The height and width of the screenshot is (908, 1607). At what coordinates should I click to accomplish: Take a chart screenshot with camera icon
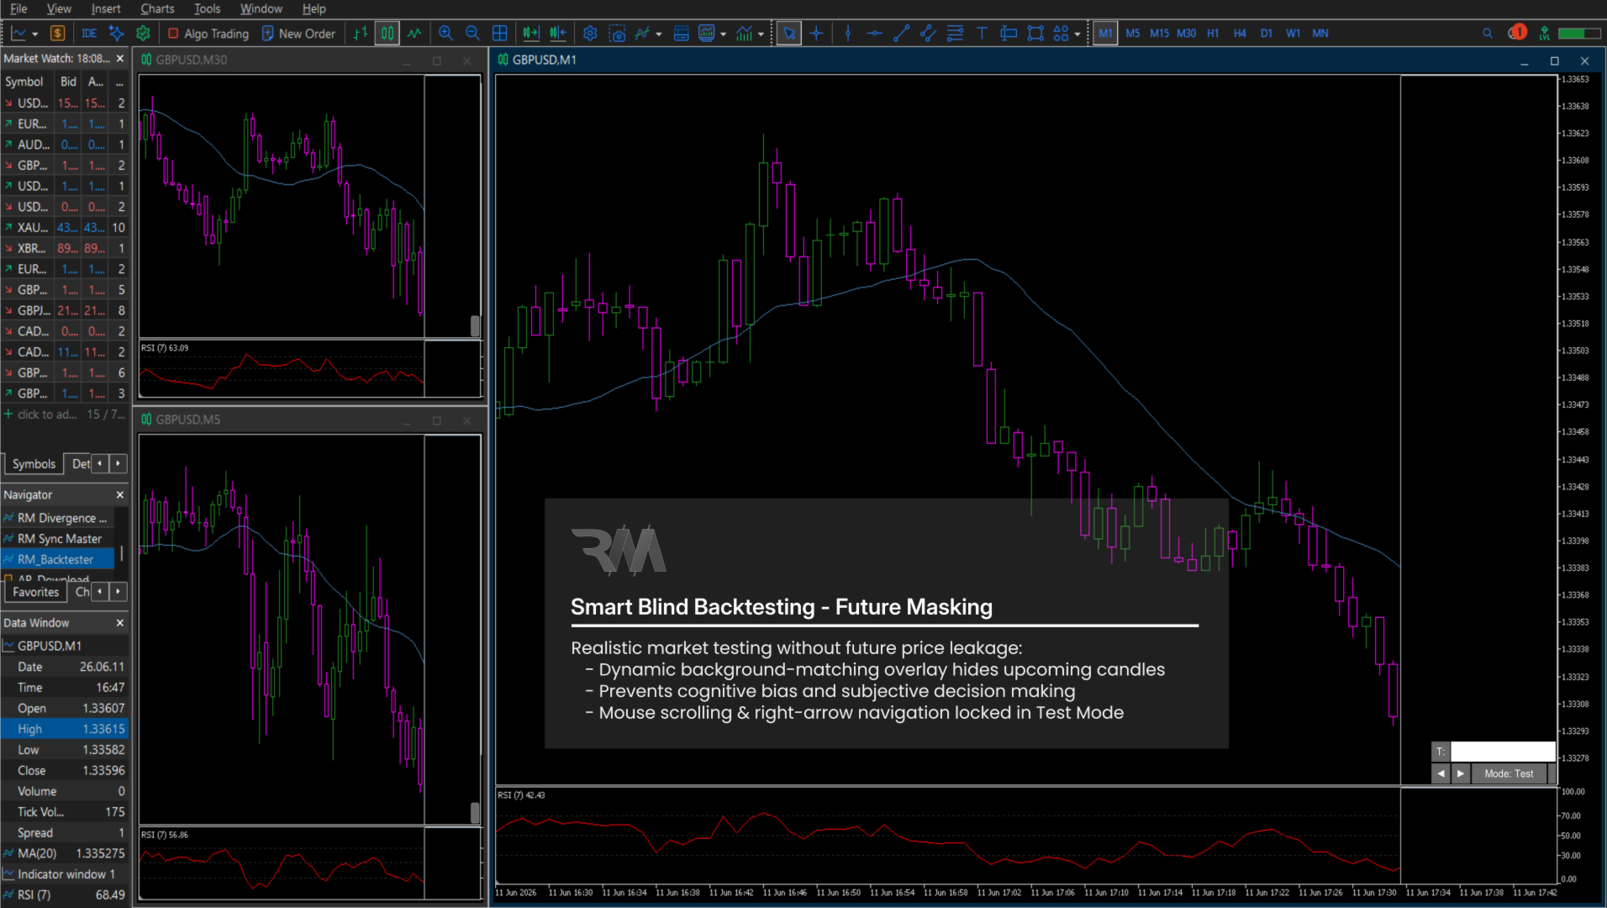pos(617,34)
